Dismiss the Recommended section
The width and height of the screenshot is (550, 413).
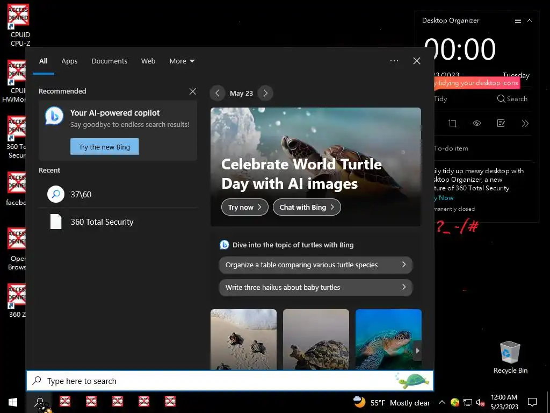pyautogui.click(x=193, y=91)
